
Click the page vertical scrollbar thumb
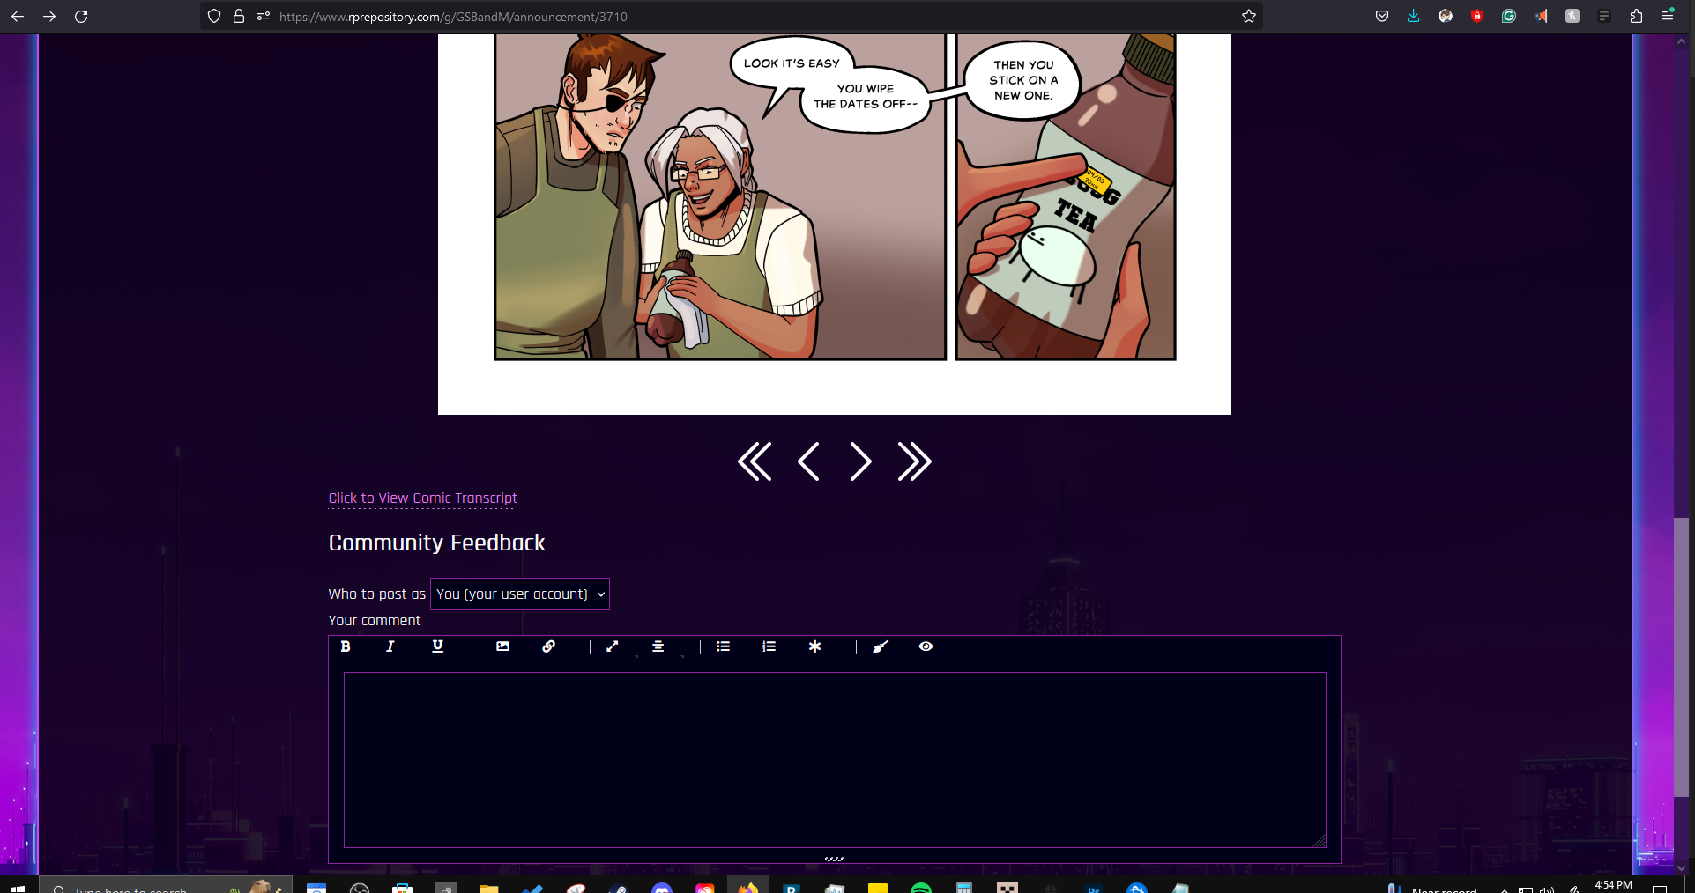click(x=1683, y=658)
